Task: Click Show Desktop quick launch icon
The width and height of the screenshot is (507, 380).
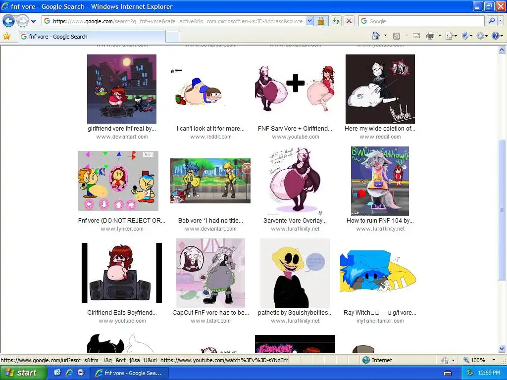Action: (57, 373)
